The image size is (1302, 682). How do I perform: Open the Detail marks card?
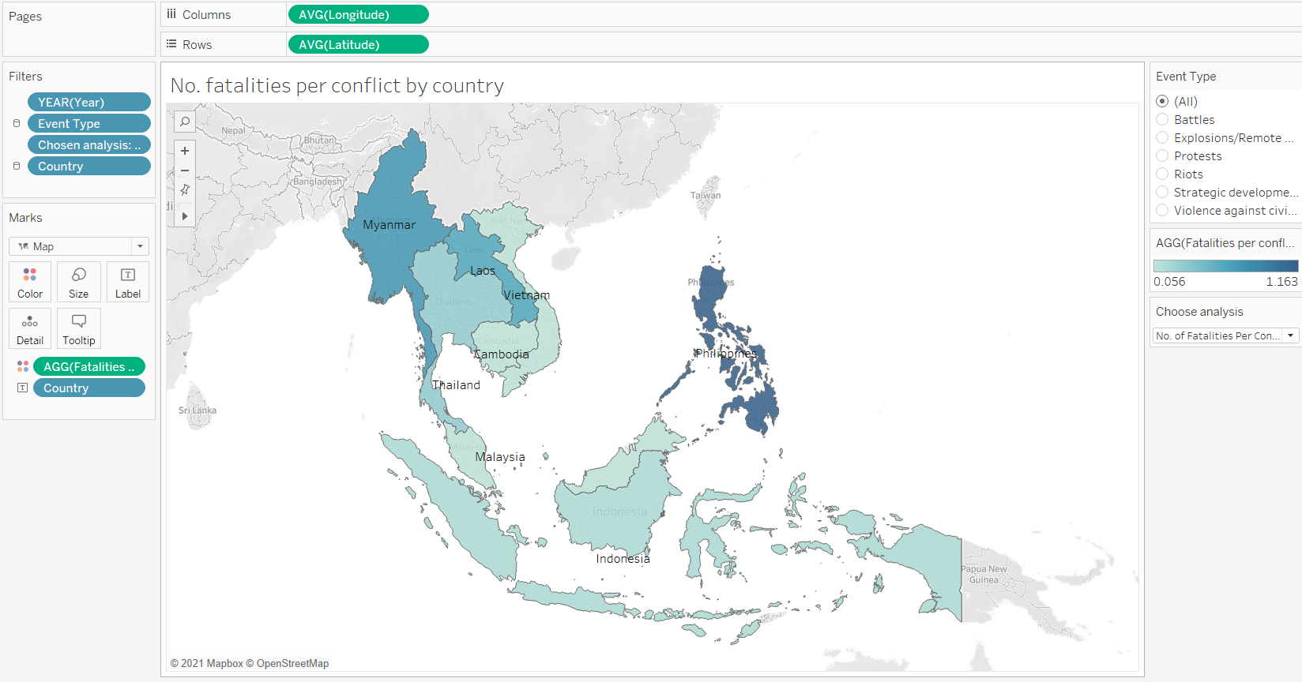(x=30, y=328)
